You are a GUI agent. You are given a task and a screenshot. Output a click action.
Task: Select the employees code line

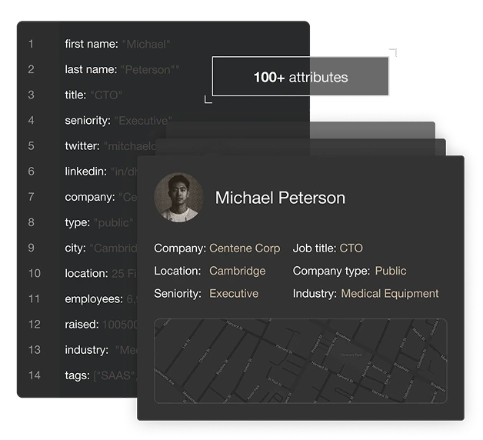click(x=100, y=298)
